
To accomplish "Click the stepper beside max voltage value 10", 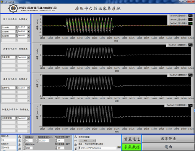I will tap(56, 141).
